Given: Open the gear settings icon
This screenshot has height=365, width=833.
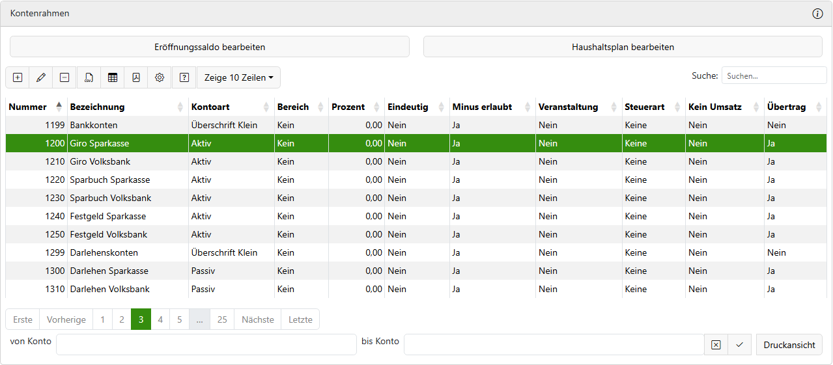Looking at the screenshot, I should click(x=160, y=77).
